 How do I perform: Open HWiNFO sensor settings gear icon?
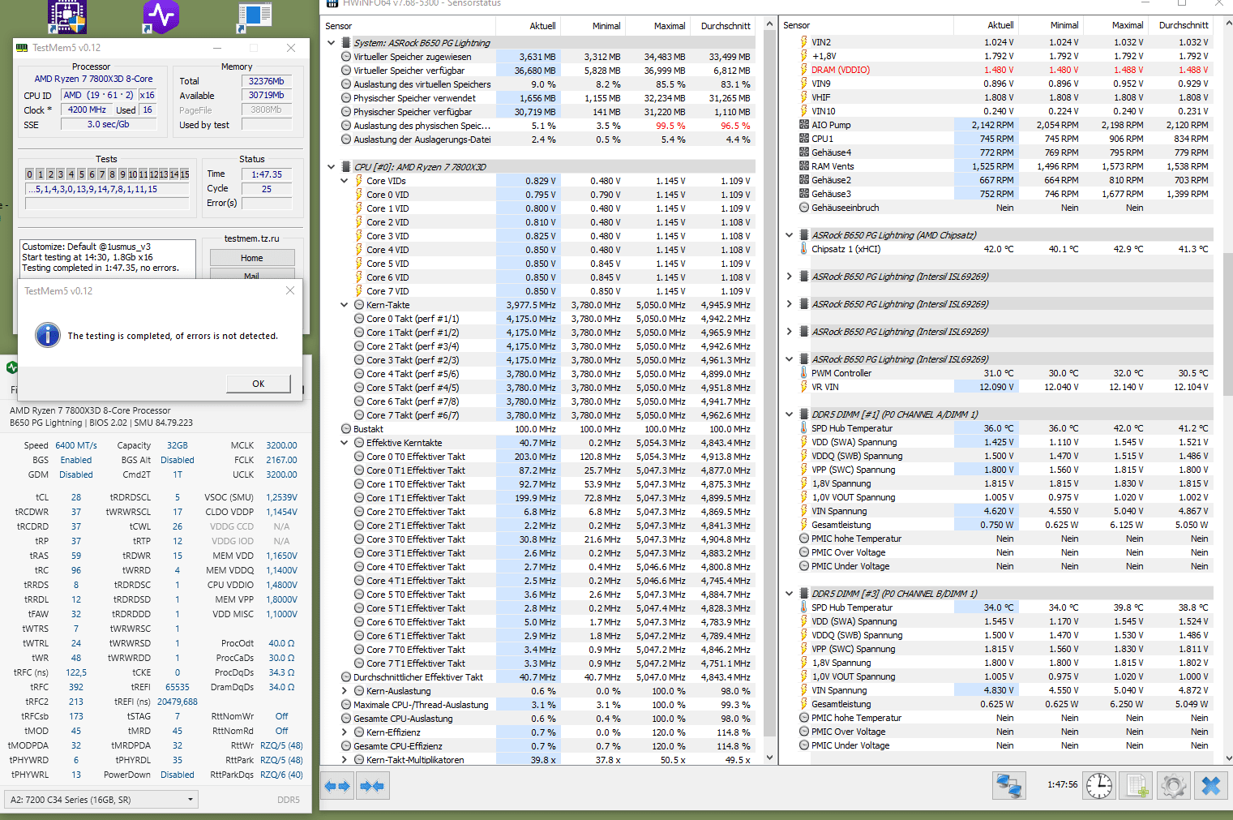pyautogui.click(x=1174, y=785)
